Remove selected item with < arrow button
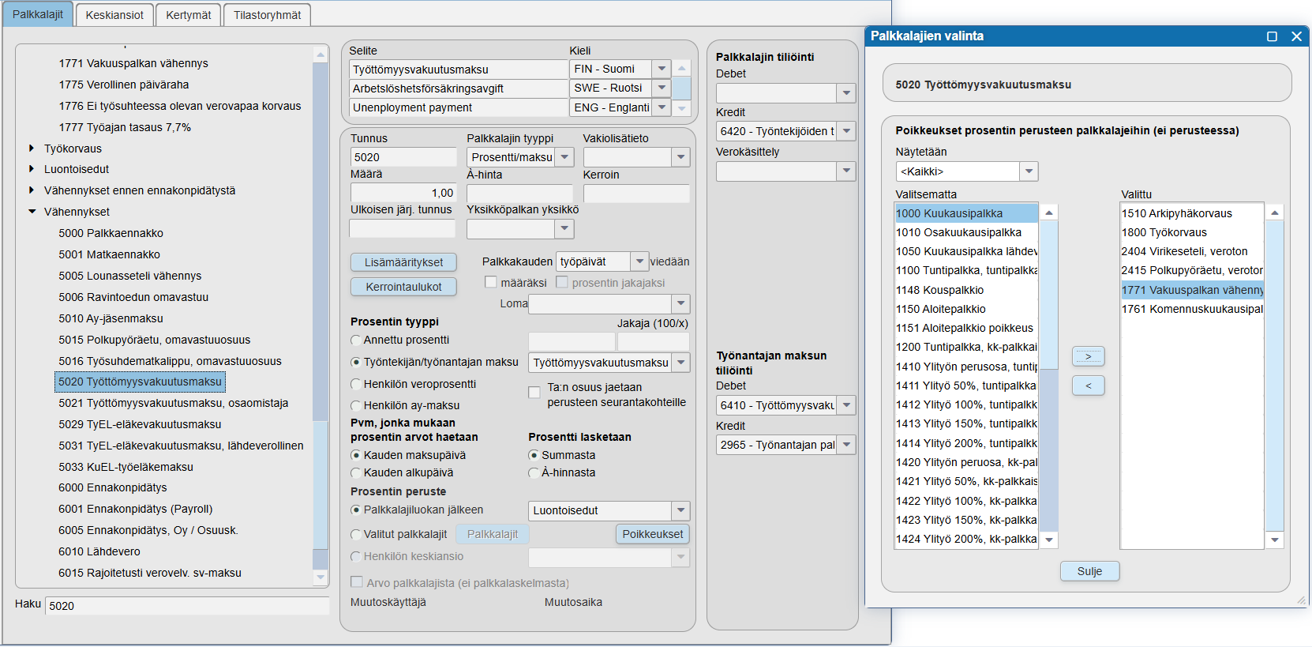The image size is (1312, 647). 1088,386
